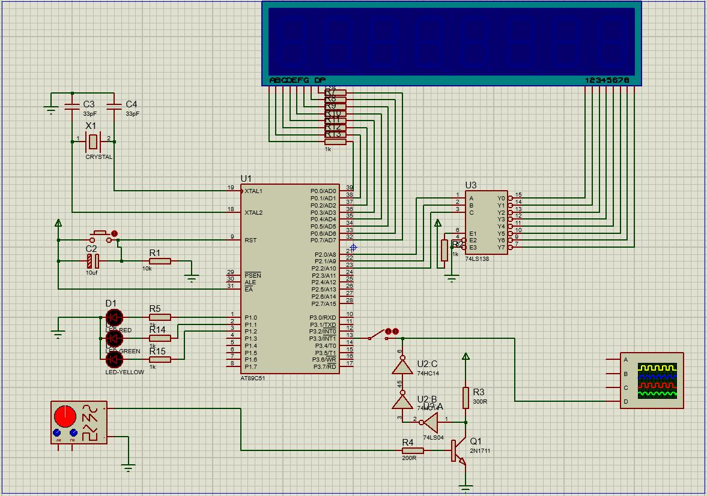
Task: Click the CRYSTAL label under X1
Action: (99, 157)
